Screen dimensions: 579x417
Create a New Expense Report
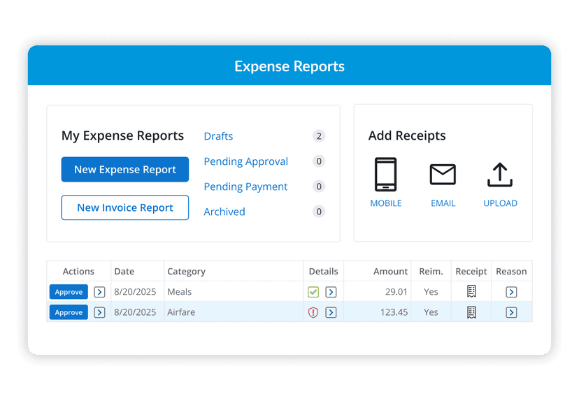pyautogui.click(x=124, y=169)
